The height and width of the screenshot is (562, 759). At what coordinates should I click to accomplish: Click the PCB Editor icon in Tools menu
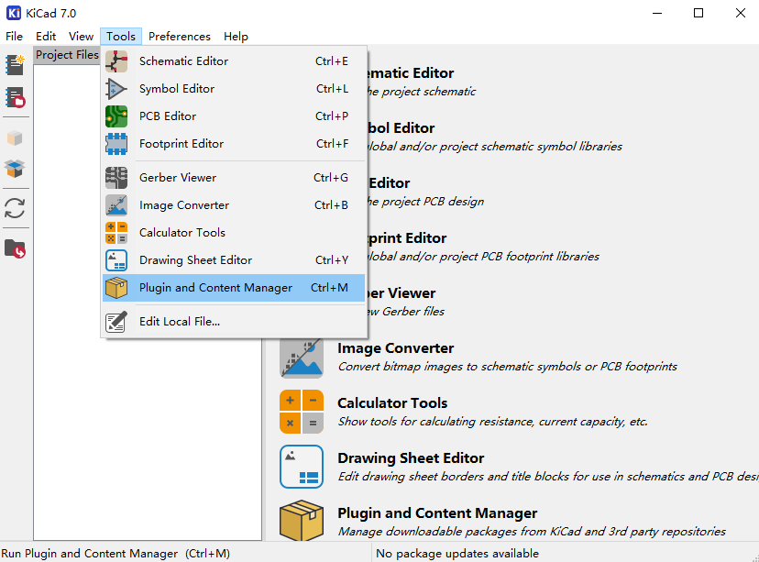coord(116,116)
